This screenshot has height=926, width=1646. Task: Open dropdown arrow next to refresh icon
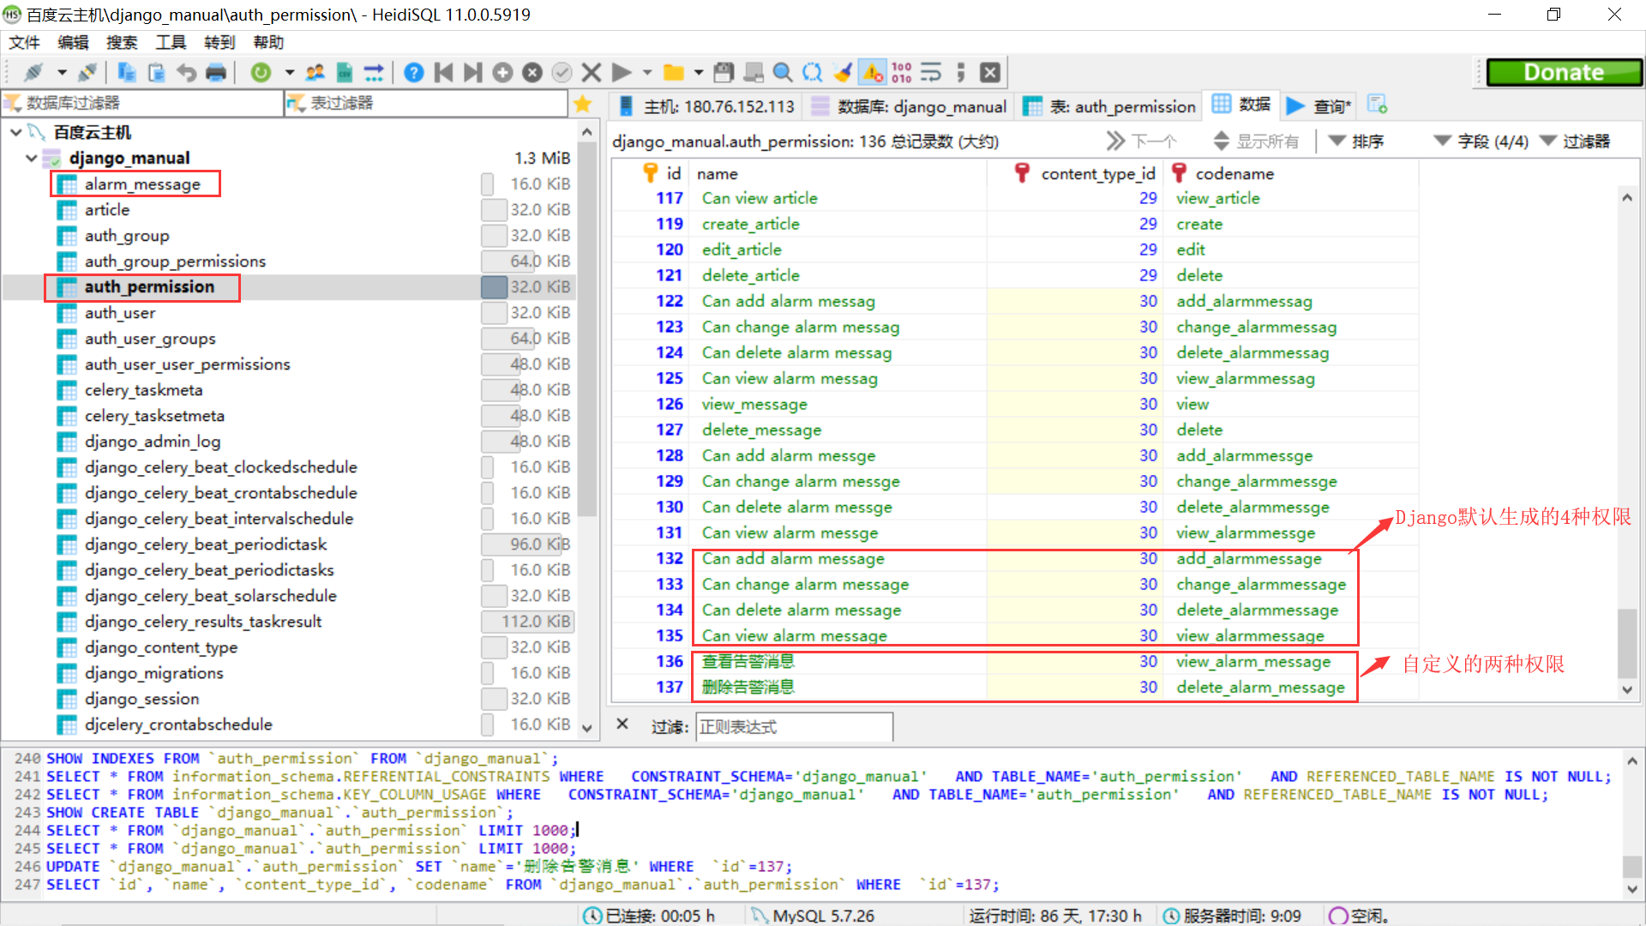[x=290, y=73]
